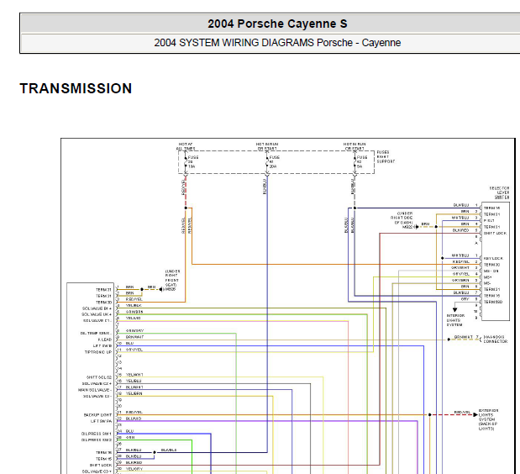Click 'TERM 30' terminal in selector lever switch
The image size is (520, 474).
coord(491,265)
